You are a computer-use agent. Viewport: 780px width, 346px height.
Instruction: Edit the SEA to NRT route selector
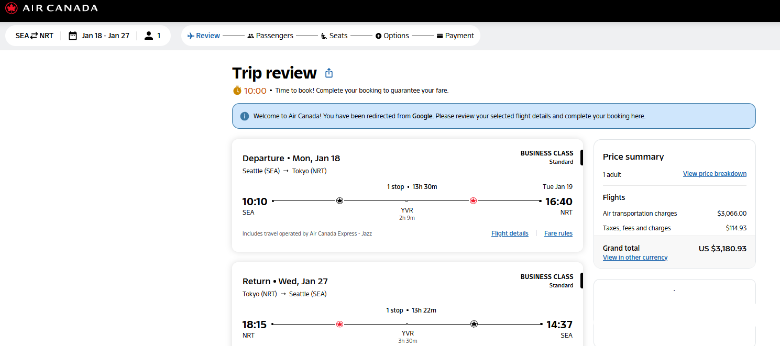[x=35, y=36]
